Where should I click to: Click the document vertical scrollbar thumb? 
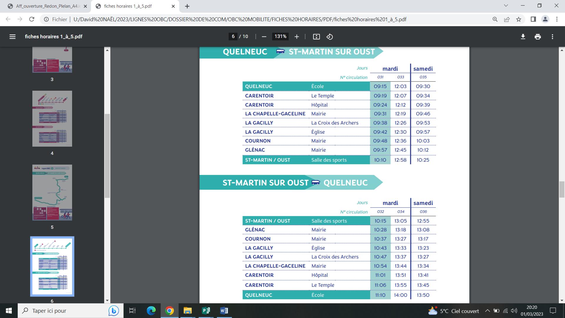click(x=562, y=190)
